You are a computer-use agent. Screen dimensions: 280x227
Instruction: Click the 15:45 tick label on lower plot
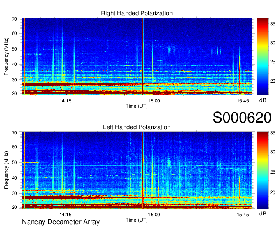(x=243, y=215)
